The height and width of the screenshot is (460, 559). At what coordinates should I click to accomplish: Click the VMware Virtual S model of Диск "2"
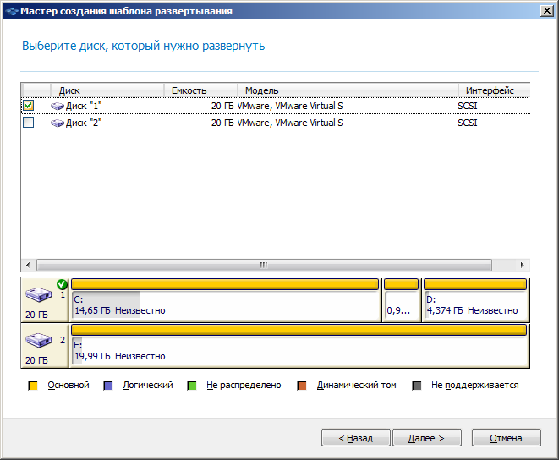coord(290,123)
